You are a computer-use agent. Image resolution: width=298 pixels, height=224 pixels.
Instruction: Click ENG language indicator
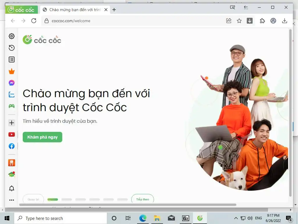(258, 218)
